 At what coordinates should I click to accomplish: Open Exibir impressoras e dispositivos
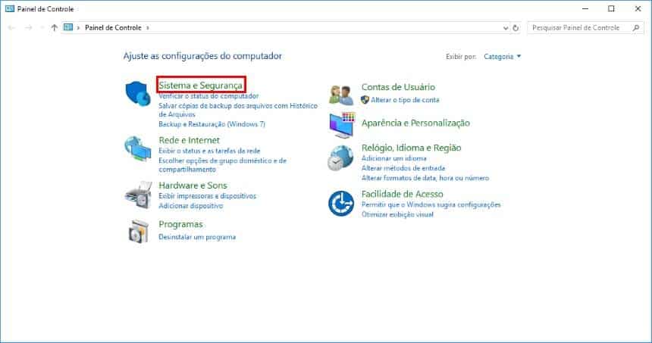coord(207,196)
